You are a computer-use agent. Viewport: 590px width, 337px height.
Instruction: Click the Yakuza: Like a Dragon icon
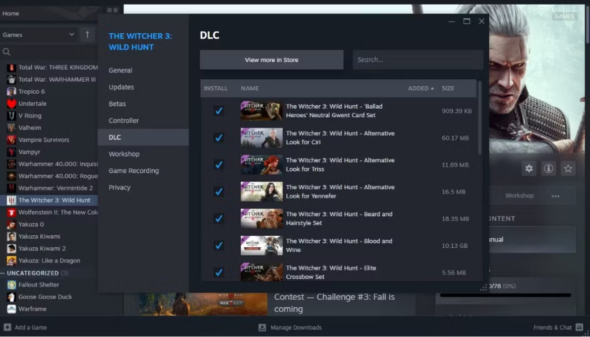tap(11, 261)
